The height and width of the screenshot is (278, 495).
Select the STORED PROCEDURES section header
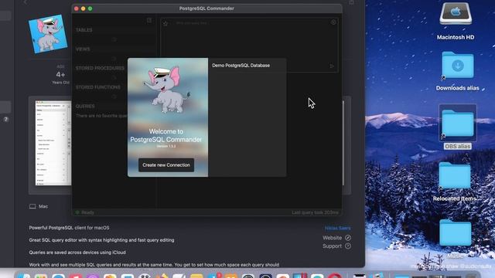point(100,68)
